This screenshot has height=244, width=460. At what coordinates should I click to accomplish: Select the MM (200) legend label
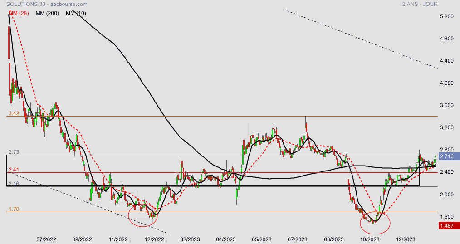pyautogui.click(x=47, y=13)
